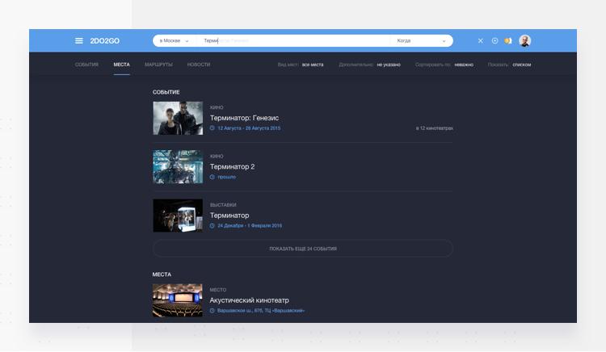
Task: Open the 'Терминатор: Генезис' event title
Action: point(244,118)
